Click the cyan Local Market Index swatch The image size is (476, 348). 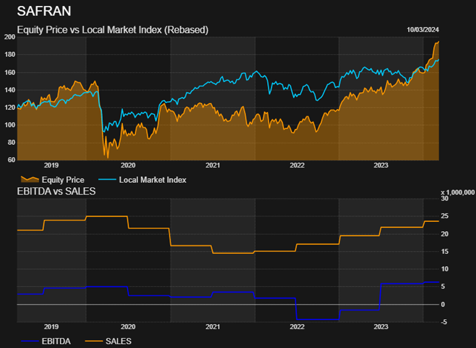(x=107, y=180)
